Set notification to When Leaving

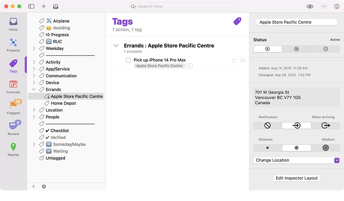coord(326,125)
